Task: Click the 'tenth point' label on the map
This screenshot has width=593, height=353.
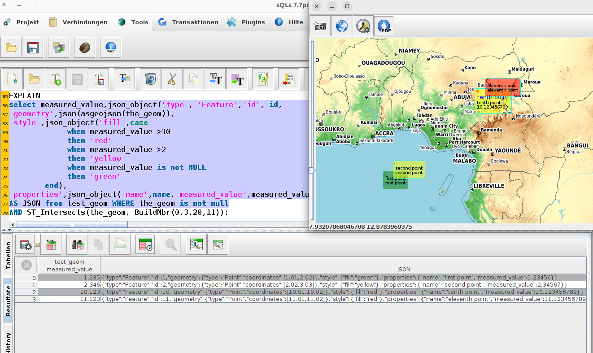Action: coord(492,97)
